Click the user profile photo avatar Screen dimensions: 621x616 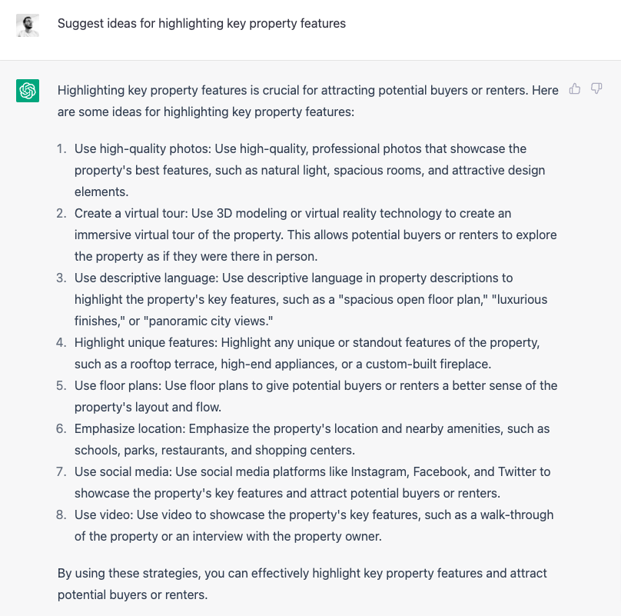coord(28,25)
